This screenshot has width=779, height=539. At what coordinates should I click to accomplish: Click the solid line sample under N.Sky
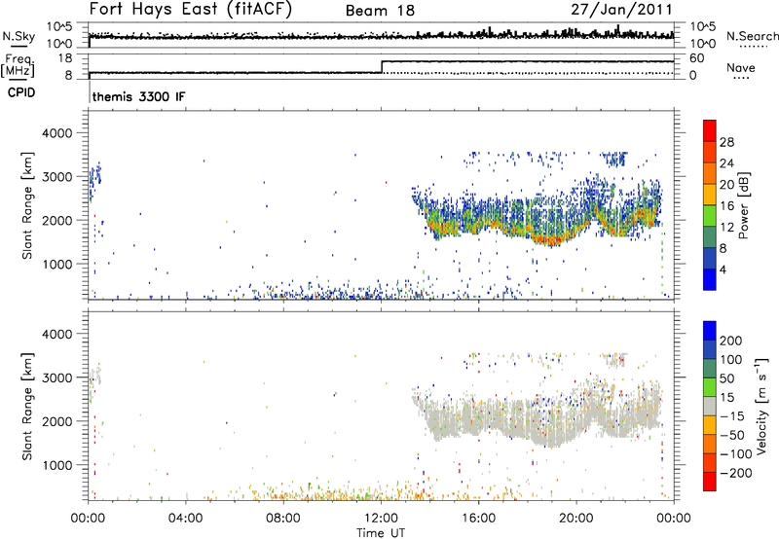(18, 46)
